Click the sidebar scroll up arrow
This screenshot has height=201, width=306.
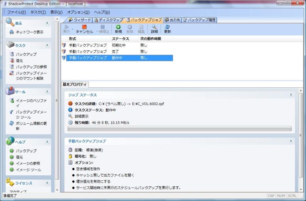[57, 19]
